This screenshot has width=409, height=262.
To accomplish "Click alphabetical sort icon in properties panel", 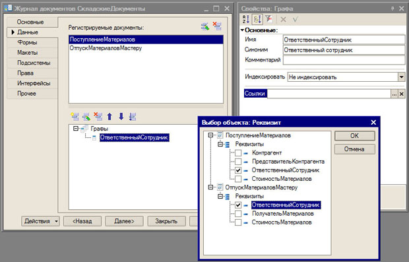I will (246, 19).
